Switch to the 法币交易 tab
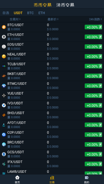 [65, 5]
